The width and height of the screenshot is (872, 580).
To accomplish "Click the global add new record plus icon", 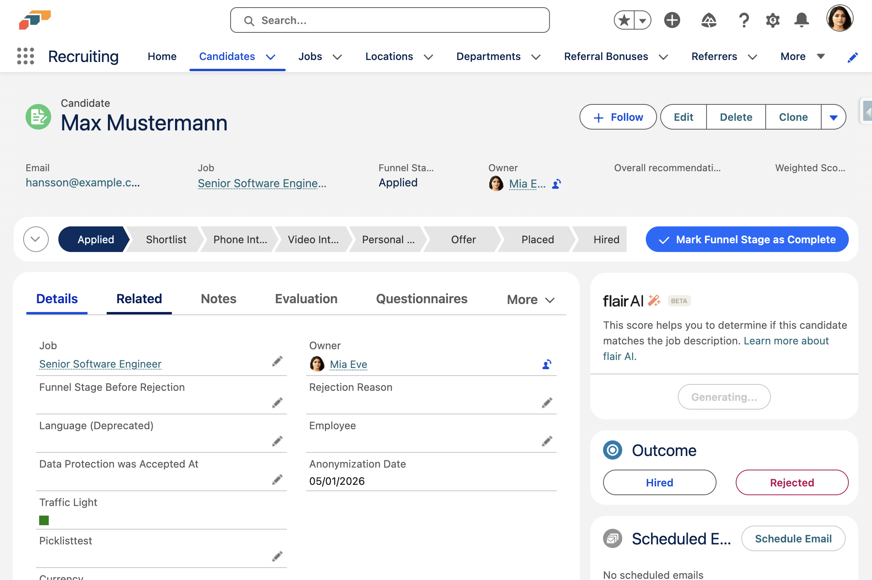I will [x=672, y=20].
